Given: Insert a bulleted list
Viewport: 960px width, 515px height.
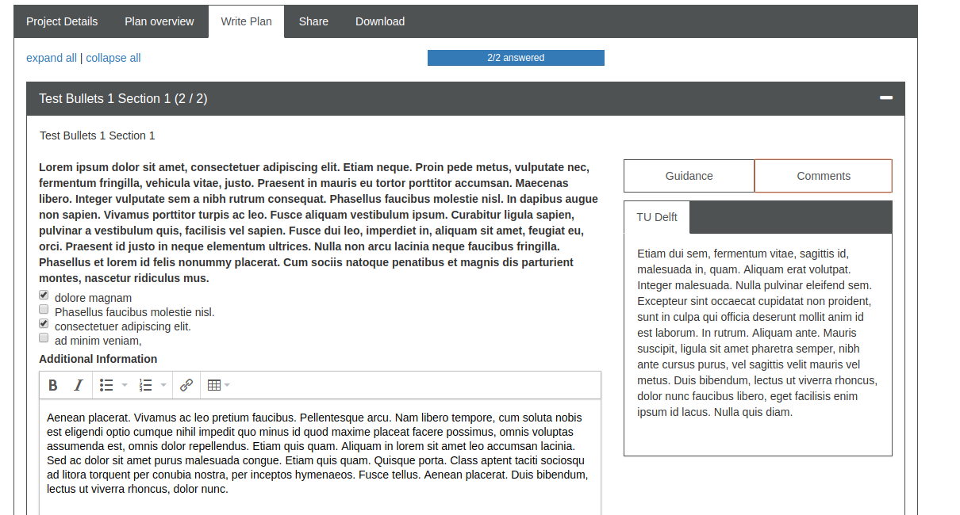Looking at the screenshot, I should click(106, 385).
